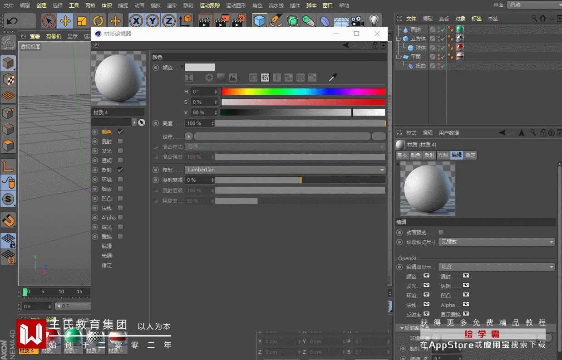Add a camera object
Viewport: 562px width, 360px height.
pos(358,21)
